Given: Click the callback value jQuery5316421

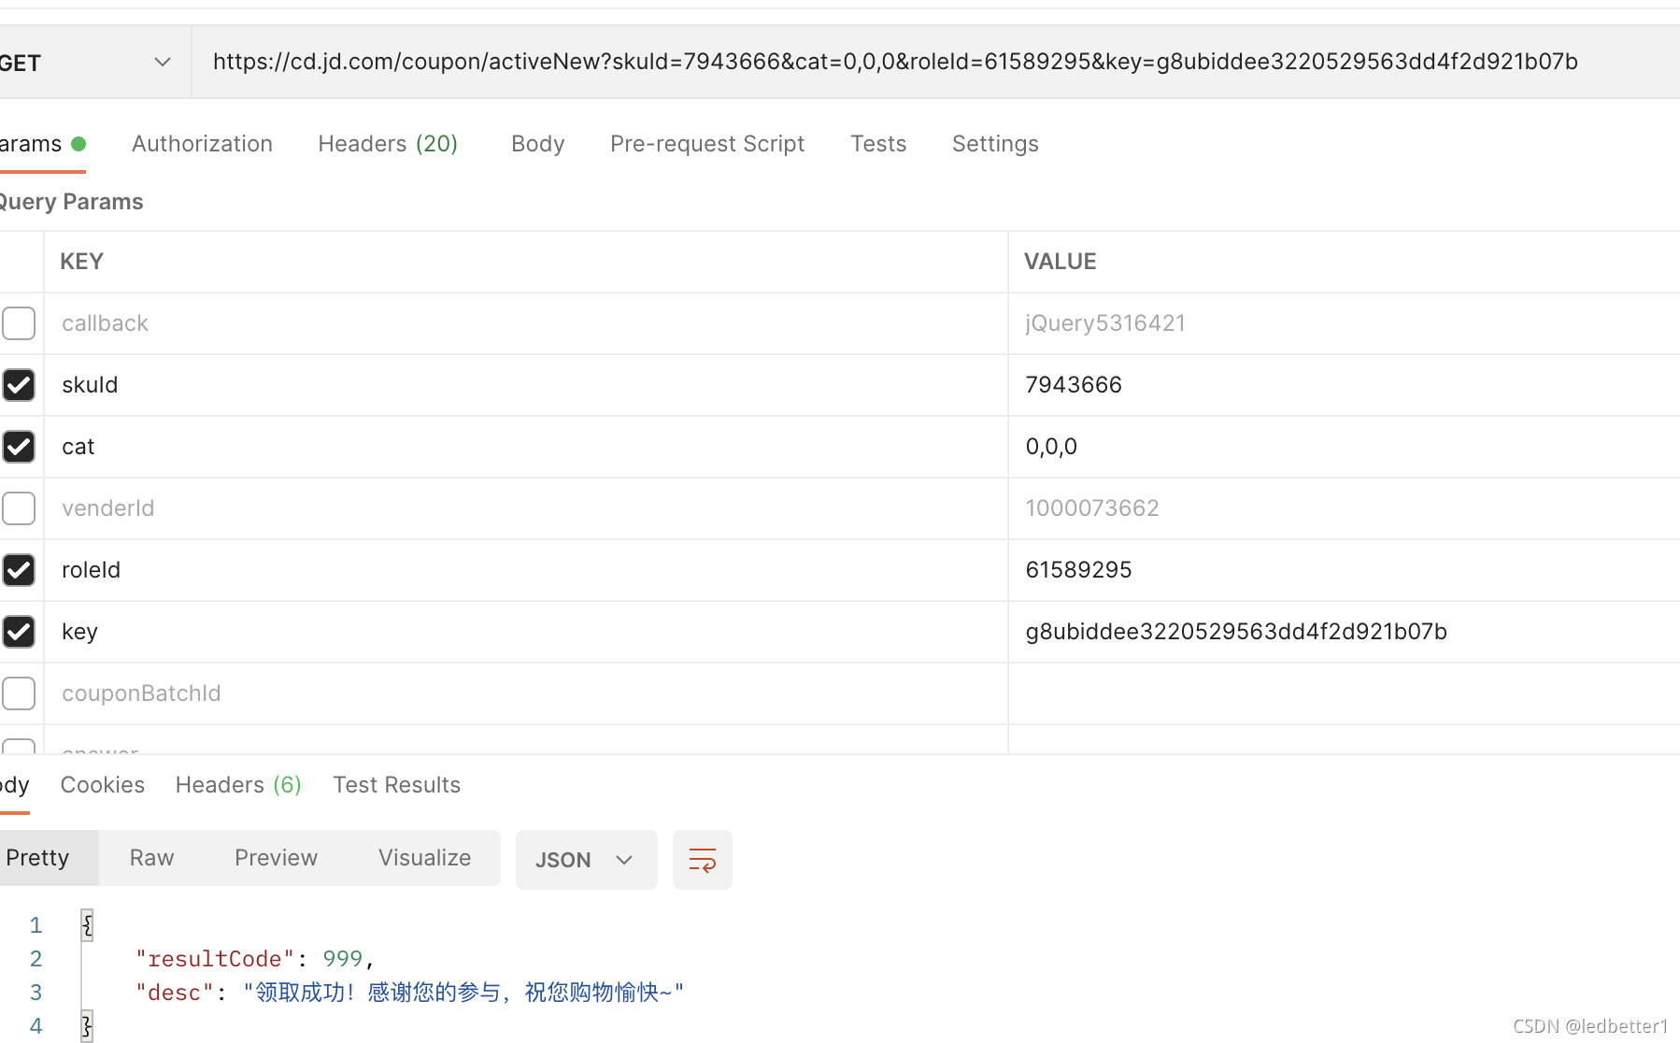Looking at the screenshot, I should (1105, 323).
